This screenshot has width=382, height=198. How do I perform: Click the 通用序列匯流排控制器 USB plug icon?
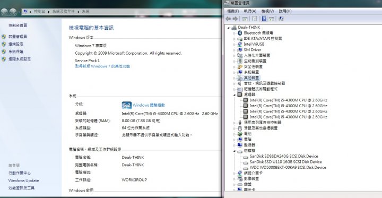240,123
